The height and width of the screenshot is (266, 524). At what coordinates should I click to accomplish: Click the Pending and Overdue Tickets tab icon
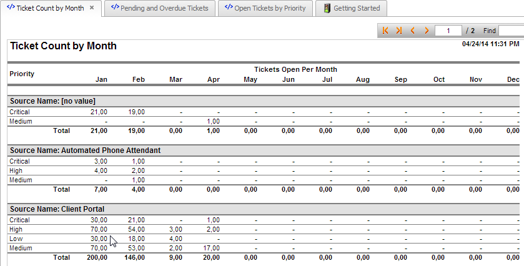(114, 8)
